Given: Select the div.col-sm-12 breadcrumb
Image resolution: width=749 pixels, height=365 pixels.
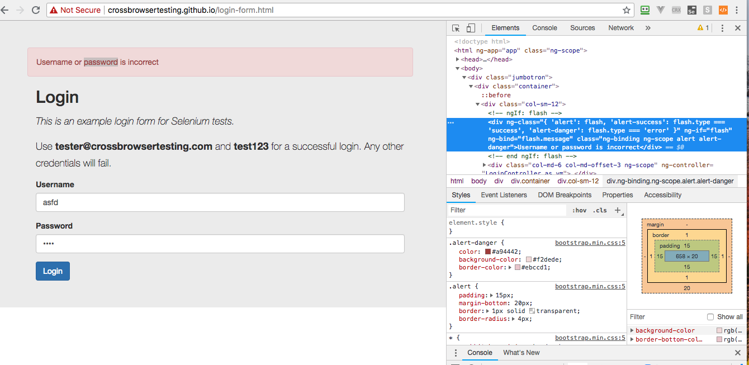Looking at the screenshot, I should tap(578, 181).
